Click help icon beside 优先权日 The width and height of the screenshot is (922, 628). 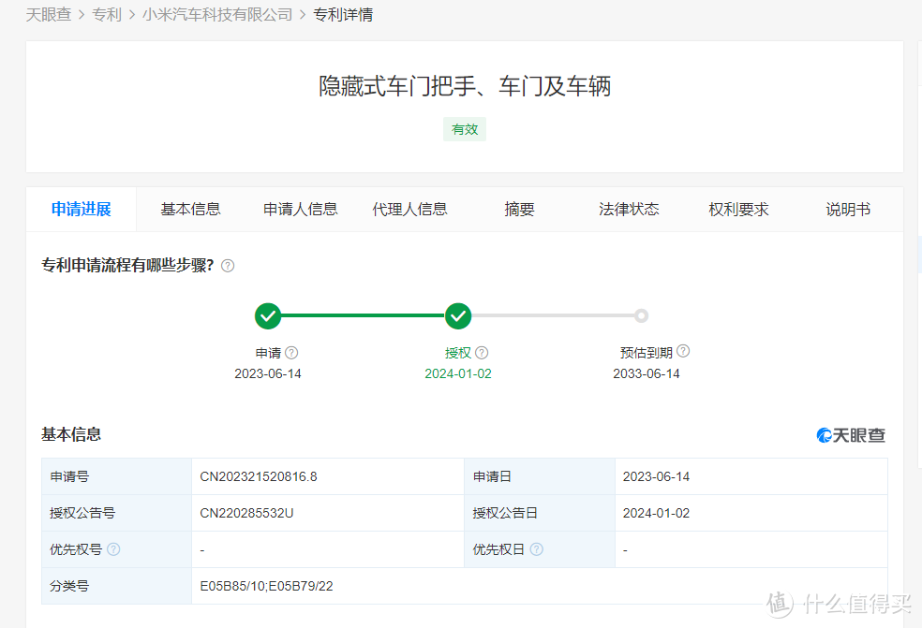(536, 549)
